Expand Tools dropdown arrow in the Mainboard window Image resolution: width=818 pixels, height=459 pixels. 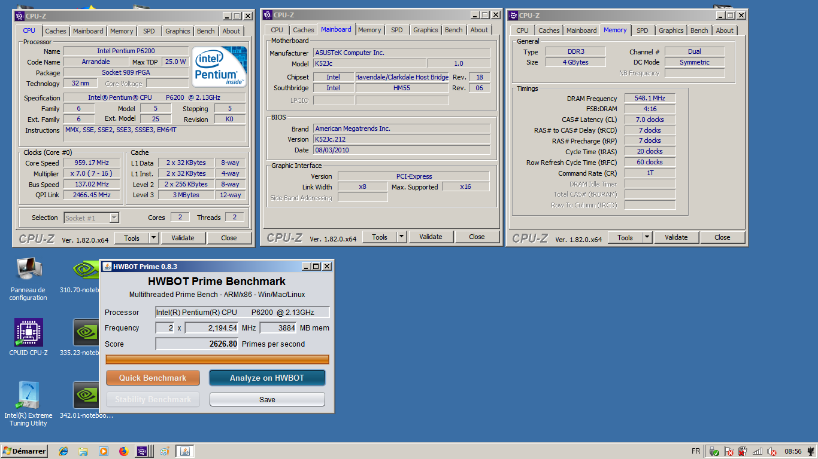(x=402, y=237)
